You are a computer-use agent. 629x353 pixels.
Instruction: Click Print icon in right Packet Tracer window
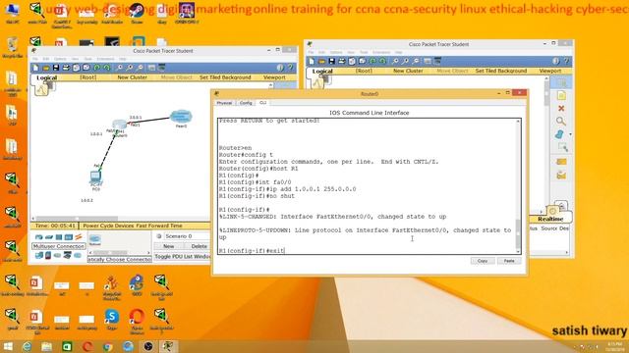[342, 61]
